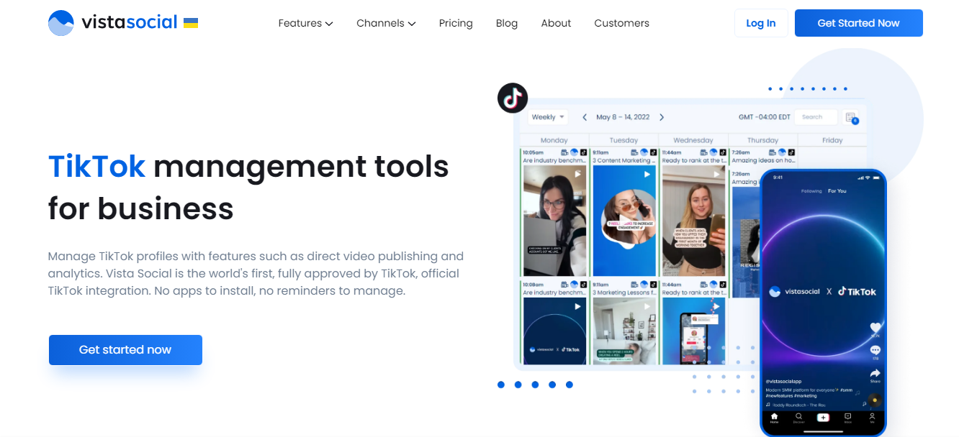This screenshot has height=437, width=959.
Task: Click the Wednesday column header
Action: [693, 140]
